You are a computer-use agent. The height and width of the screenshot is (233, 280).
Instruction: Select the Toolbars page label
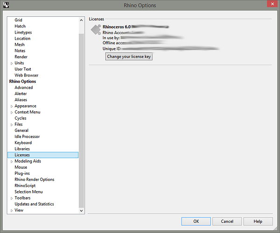(x=22, y=198)
